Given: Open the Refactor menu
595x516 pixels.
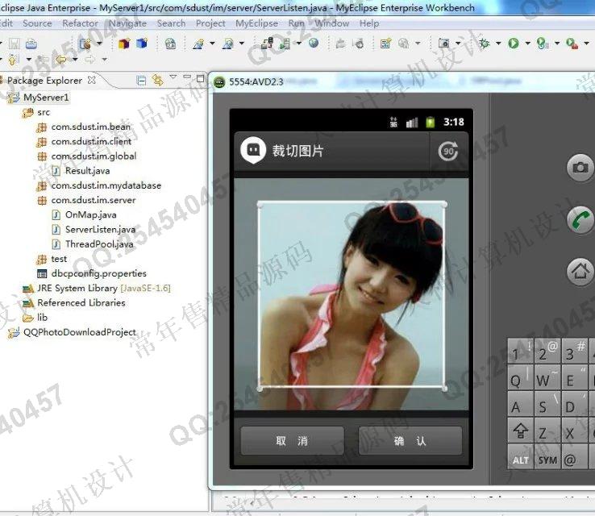Looking at the screenshot, I should [x=80, y=23].
